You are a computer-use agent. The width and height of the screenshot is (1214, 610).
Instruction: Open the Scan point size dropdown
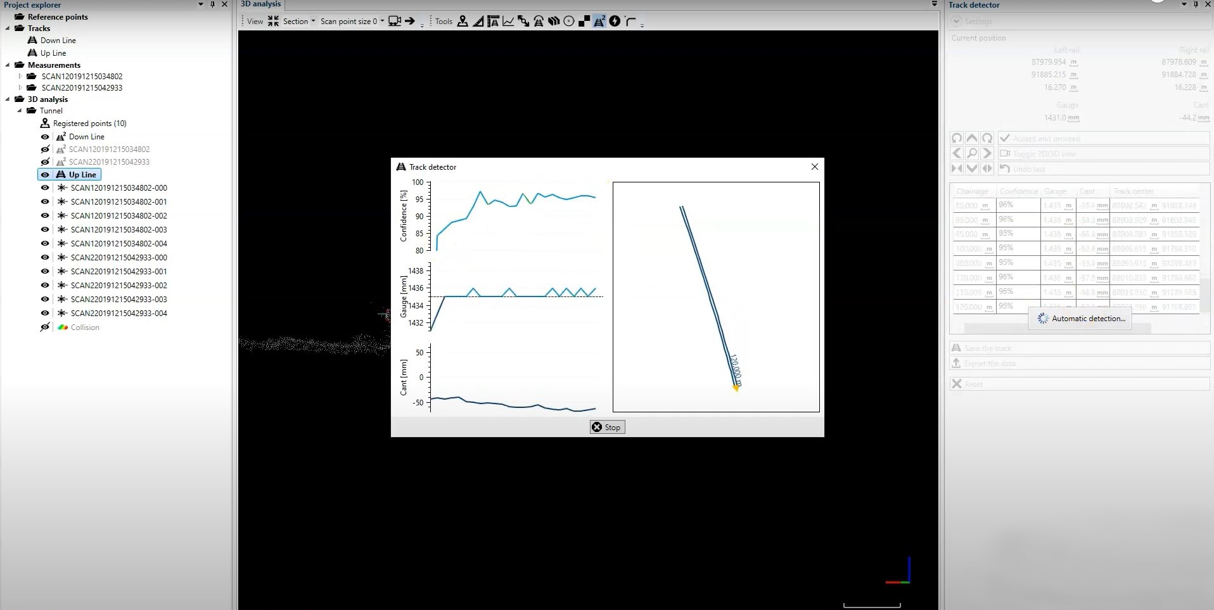[x=352, y=21]
